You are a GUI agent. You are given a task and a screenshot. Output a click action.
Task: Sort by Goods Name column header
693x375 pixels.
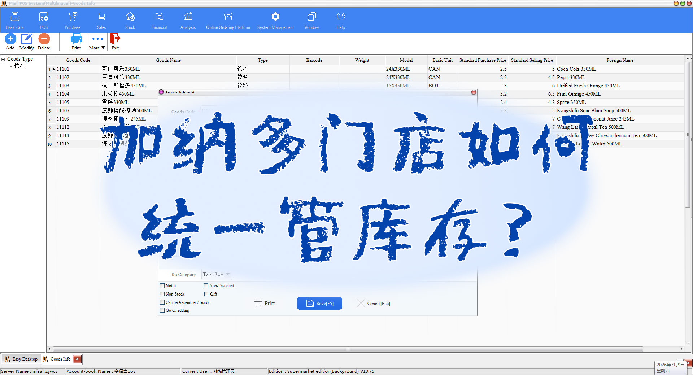pos(169,60)
